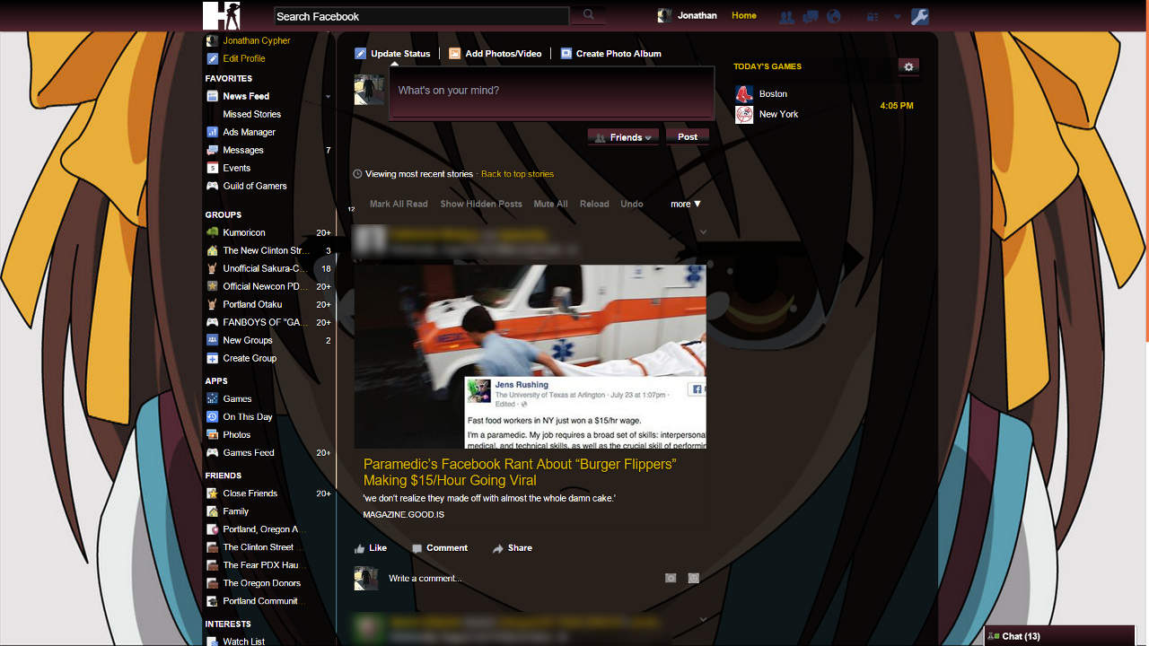Select Update Status composer tab
The height and width of the screenshot is (646, 1149).
coord(393,54)
